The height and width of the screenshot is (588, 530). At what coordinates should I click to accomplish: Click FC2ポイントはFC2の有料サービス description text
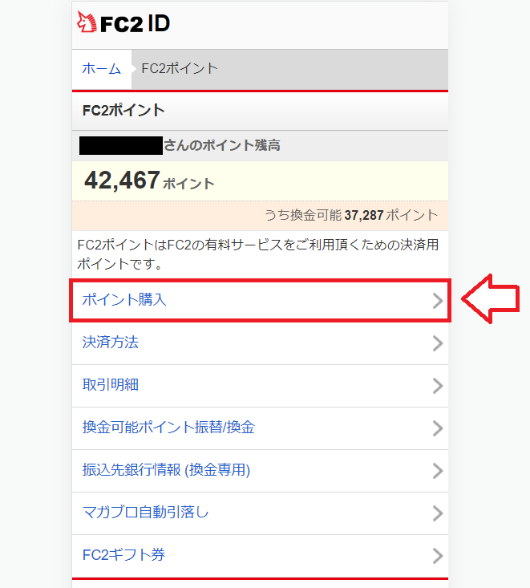(x=258, y=254)
